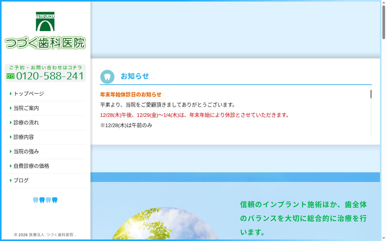The height and width of the screenshot is (241, 386).
Task: Click the © 2026 医療法人 つづく歯科医院 copyright text
Action: [x=45, y=235]
